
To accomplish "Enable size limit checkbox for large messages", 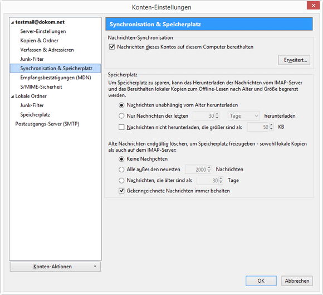I will [121, 127].
